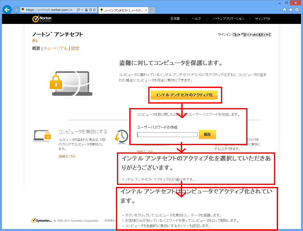Click the browser Forward arrow button
Image resolution: width=303 pixels, height=231 pixels.
(16, 10)
